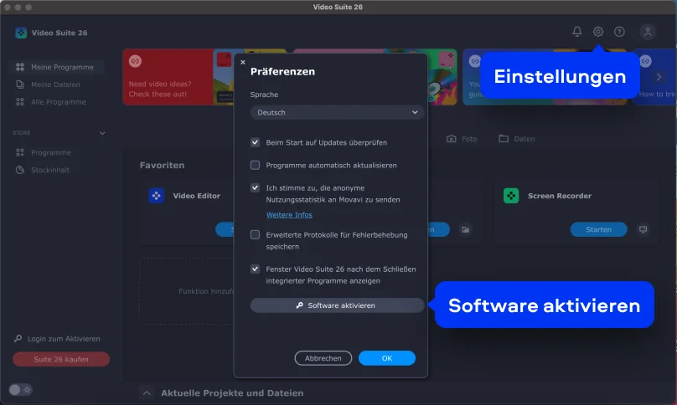677x405 pixels.
Task: Click the help question mark icon
Action: pyautogui.click(x=619, y=32)
